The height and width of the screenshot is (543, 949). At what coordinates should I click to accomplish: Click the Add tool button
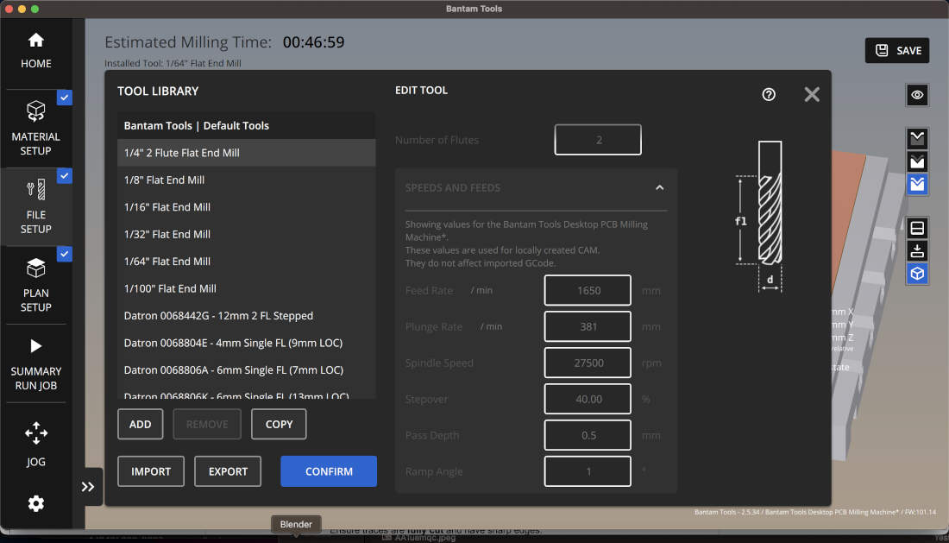point(141,425)
